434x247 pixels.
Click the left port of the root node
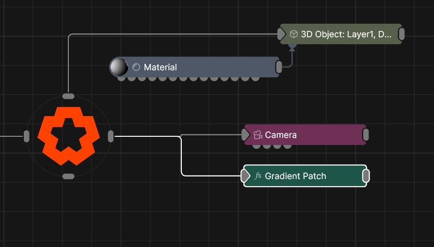pyautogui.click(x=27, y=136)
